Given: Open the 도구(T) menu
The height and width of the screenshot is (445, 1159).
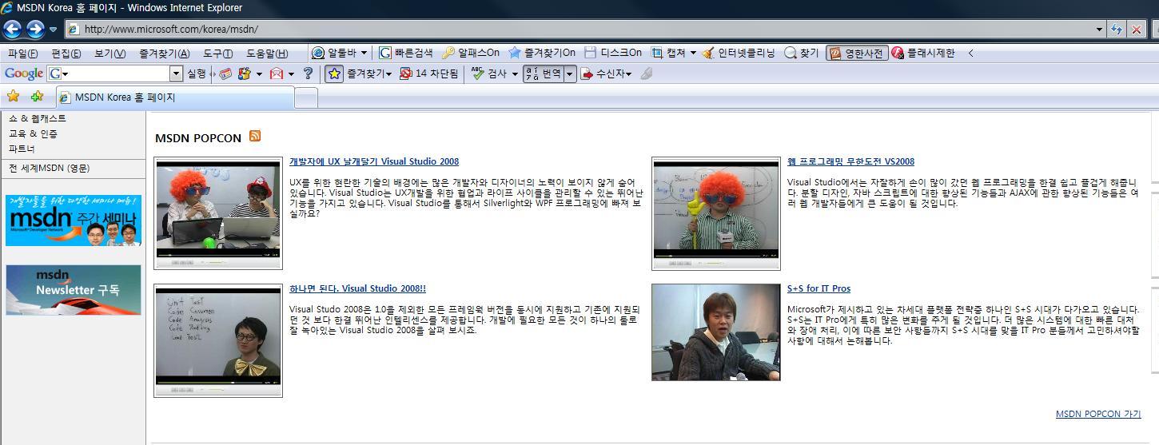Looking at the screenshot, I should point(217,54).
